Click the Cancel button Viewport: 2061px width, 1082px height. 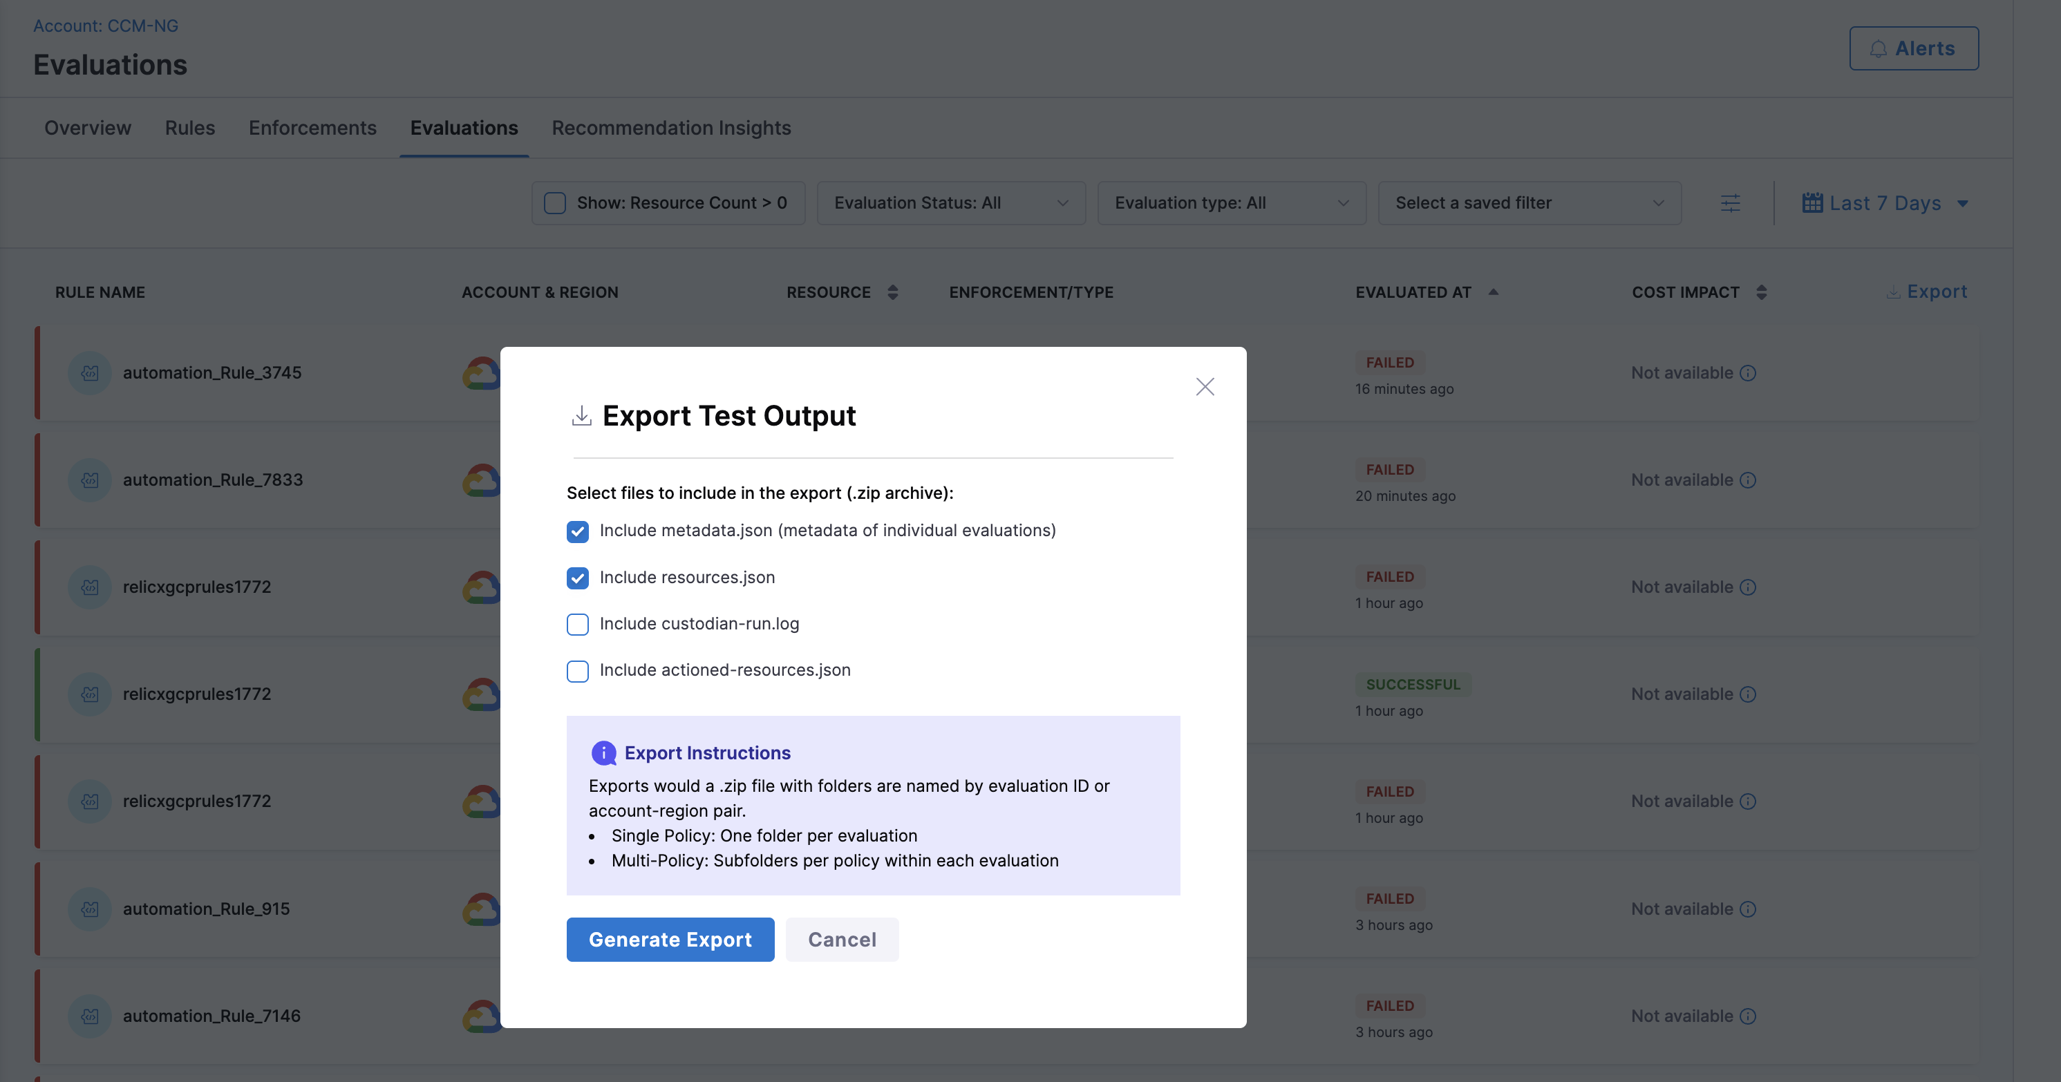(842, 940)
